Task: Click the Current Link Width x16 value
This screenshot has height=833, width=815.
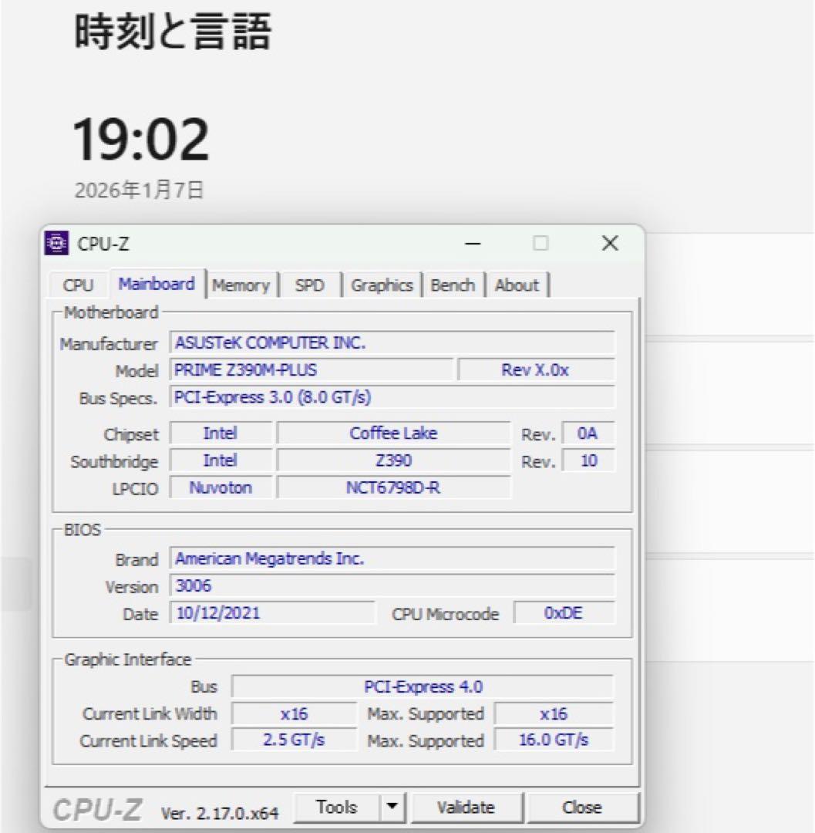Action: [x=294, y=713]
